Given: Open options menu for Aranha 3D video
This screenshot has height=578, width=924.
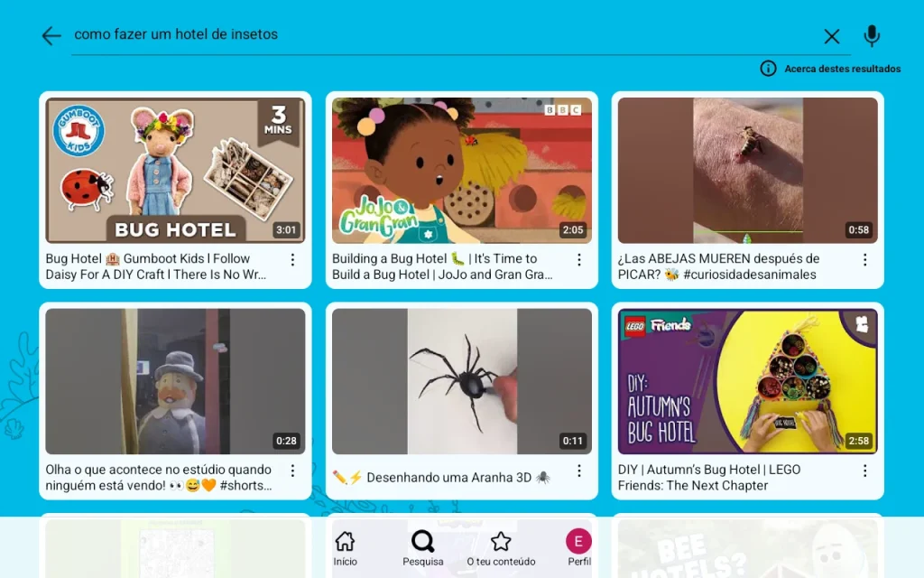Looking at the screenshot, I should point(579,471).
